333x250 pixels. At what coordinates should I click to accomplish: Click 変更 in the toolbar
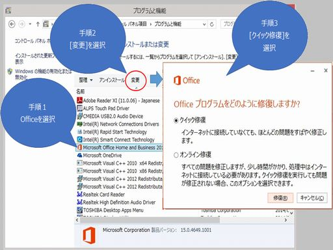click(135, 80)
